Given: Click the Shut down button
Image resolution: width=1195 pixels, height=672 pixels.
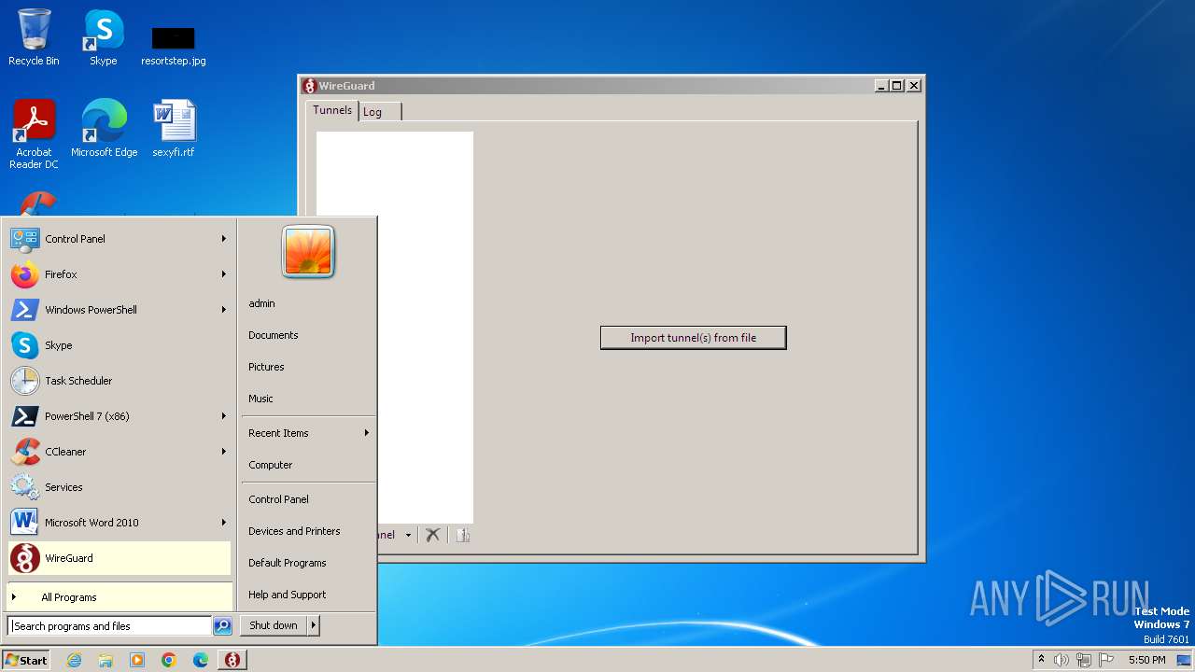Looking at the screenshot, I should pos(274,625).
